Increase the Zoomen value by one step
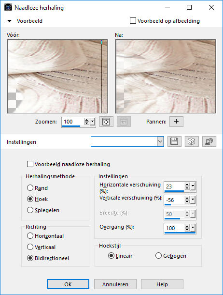This screenshot has width=223, height=295. point(86,120)
